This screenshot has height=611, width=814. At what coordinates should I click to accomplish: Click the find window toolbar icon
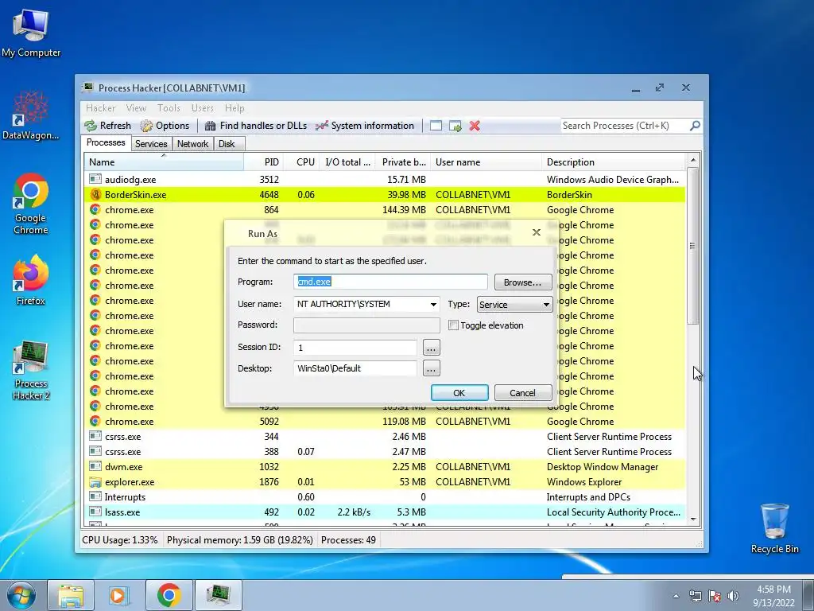[x=436, y=126]
